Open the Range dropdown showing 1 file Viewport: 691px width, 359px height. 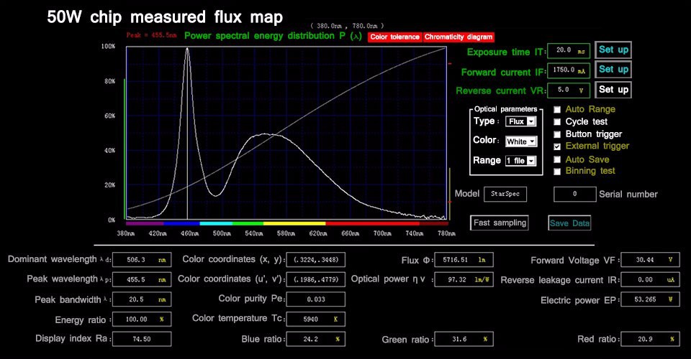click(x=521, y=161)
